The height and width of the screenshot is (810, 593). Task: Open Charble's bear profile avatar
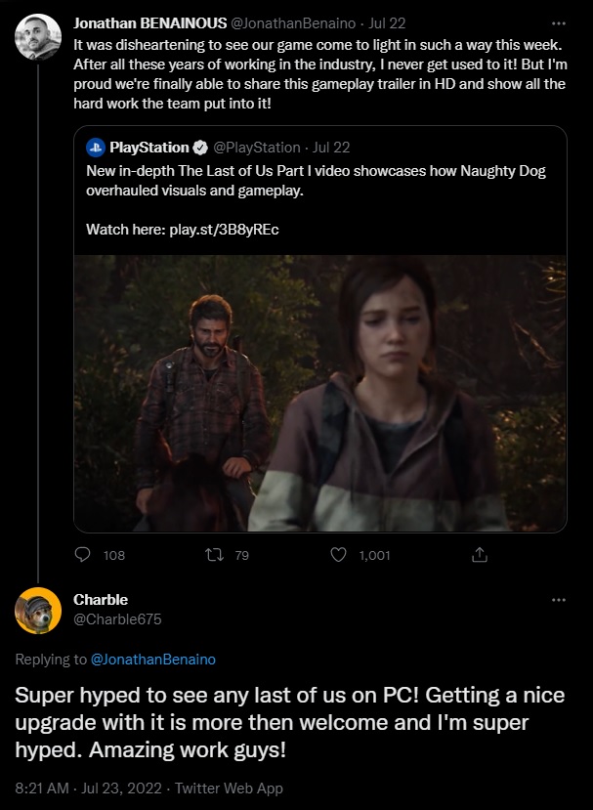pos(38,611)
